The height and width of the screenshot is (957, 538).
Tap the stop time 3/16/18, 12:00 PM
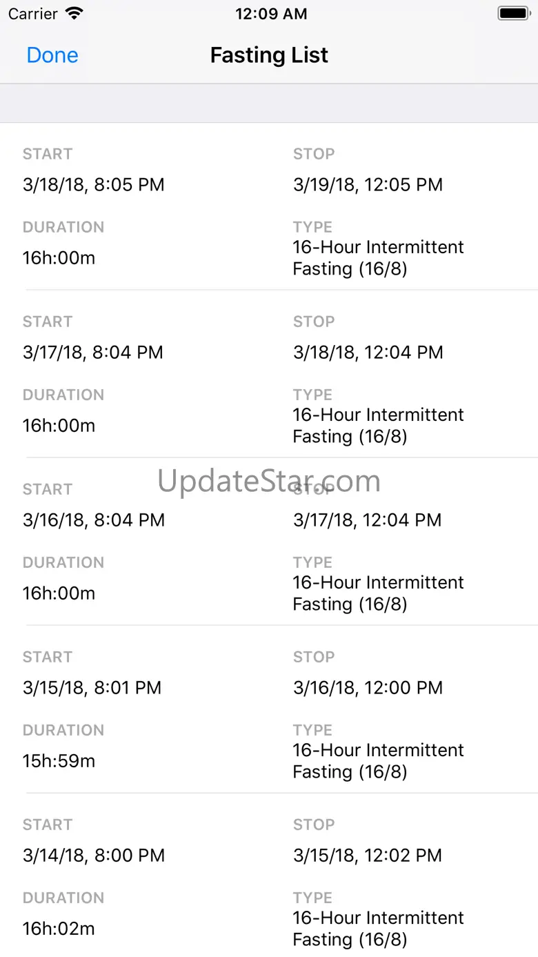368,688
